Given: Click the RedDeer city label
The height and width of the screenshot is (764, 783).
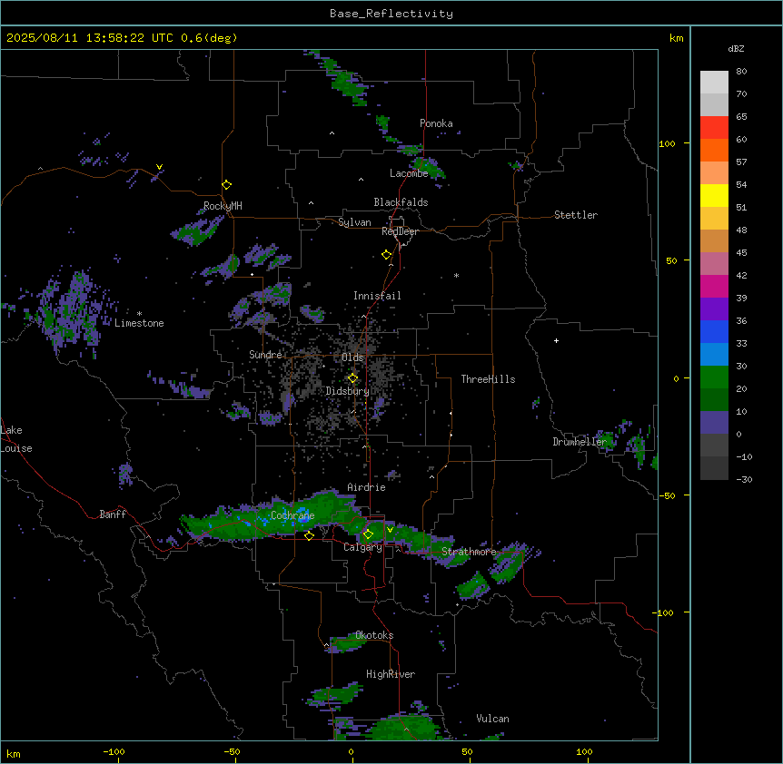Looking at the screenshot, I should click(400, 231).
